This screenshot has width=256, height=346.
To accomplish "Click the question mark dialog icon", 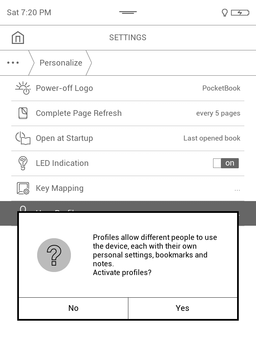I will tap(54, 255).
